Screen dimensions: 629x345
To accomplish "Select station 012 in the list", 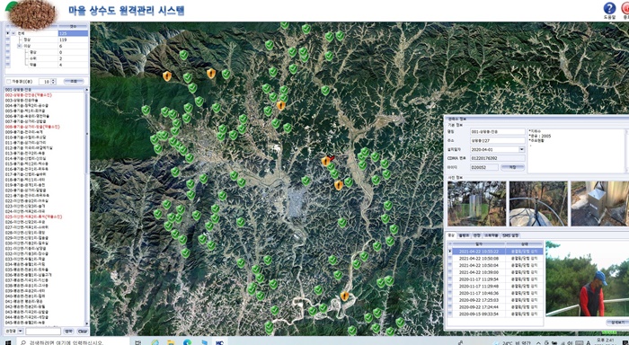I will (44, 147).
